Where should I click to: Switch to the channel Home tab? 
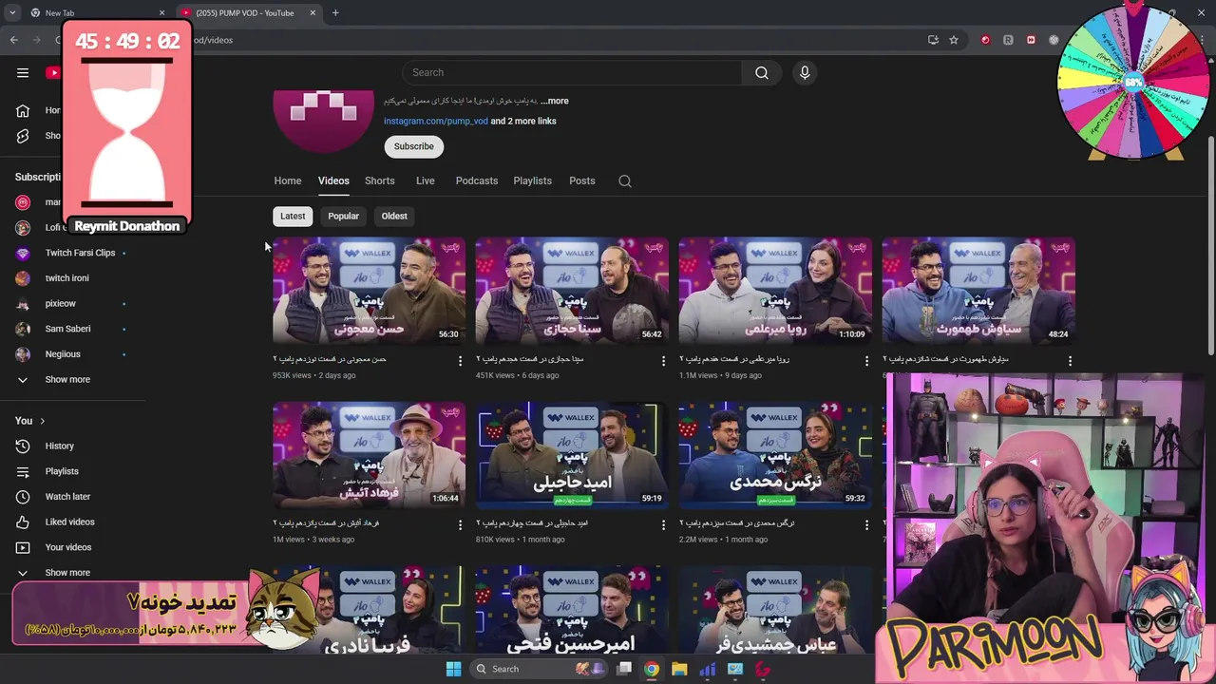click(x=288, y=180)
